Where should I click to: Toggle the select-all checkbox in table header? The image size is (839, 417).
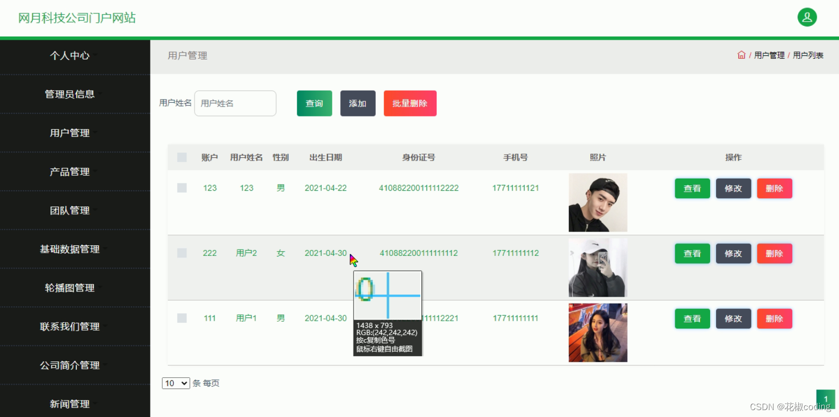click(182, 157)
